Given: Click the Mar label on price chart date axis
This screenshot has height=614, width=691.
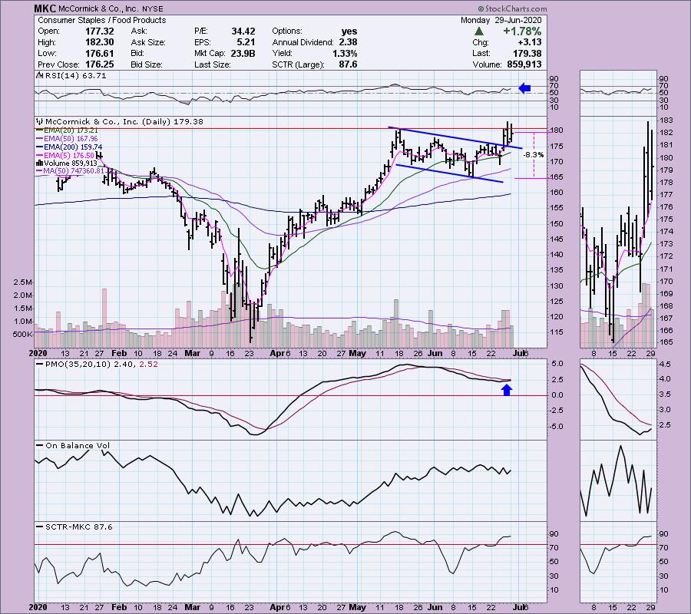Looking at the screenshot, I should pos(193,353).
